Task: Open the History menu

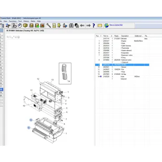Action: pyautogui.click(x=26, y=21)
